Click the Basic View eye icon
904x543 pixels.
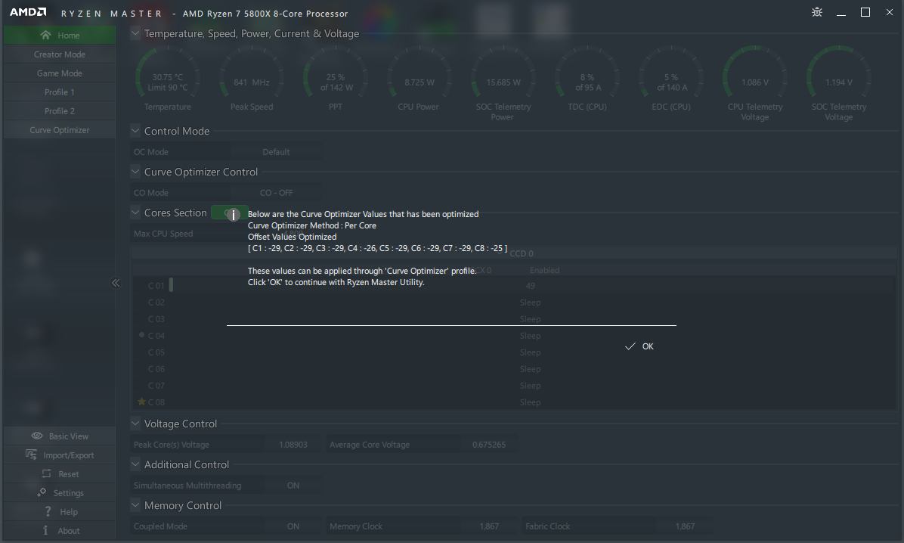click(x=37, y=436)
